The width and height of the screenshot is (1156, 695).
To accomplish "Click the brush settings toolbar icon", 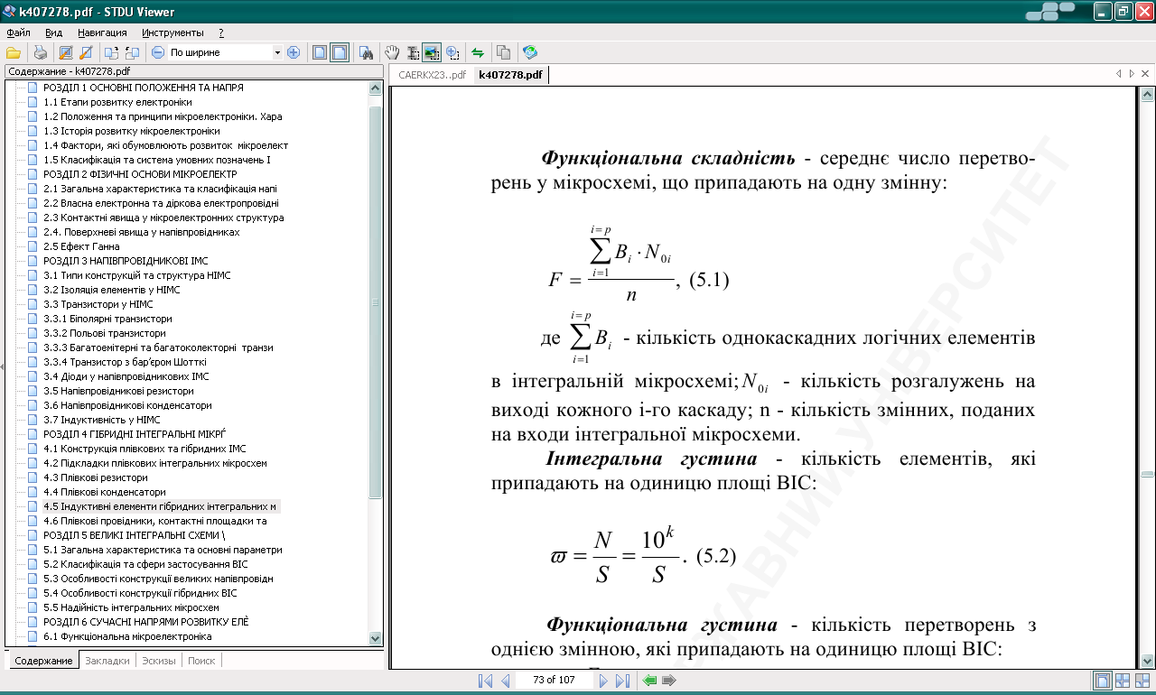I will (x=86, y=52).
